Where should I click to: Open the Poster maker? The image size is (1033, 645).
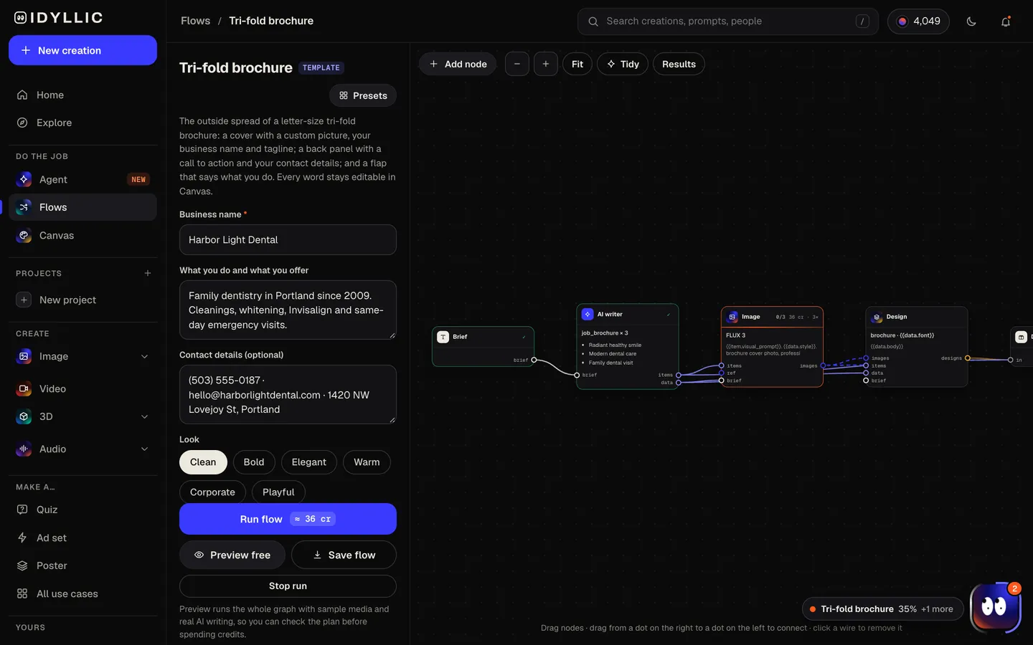tap(82, 565)
